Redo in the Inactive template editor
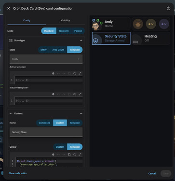The width and height of the screenshot is (175, 181). tap(64, 94)
